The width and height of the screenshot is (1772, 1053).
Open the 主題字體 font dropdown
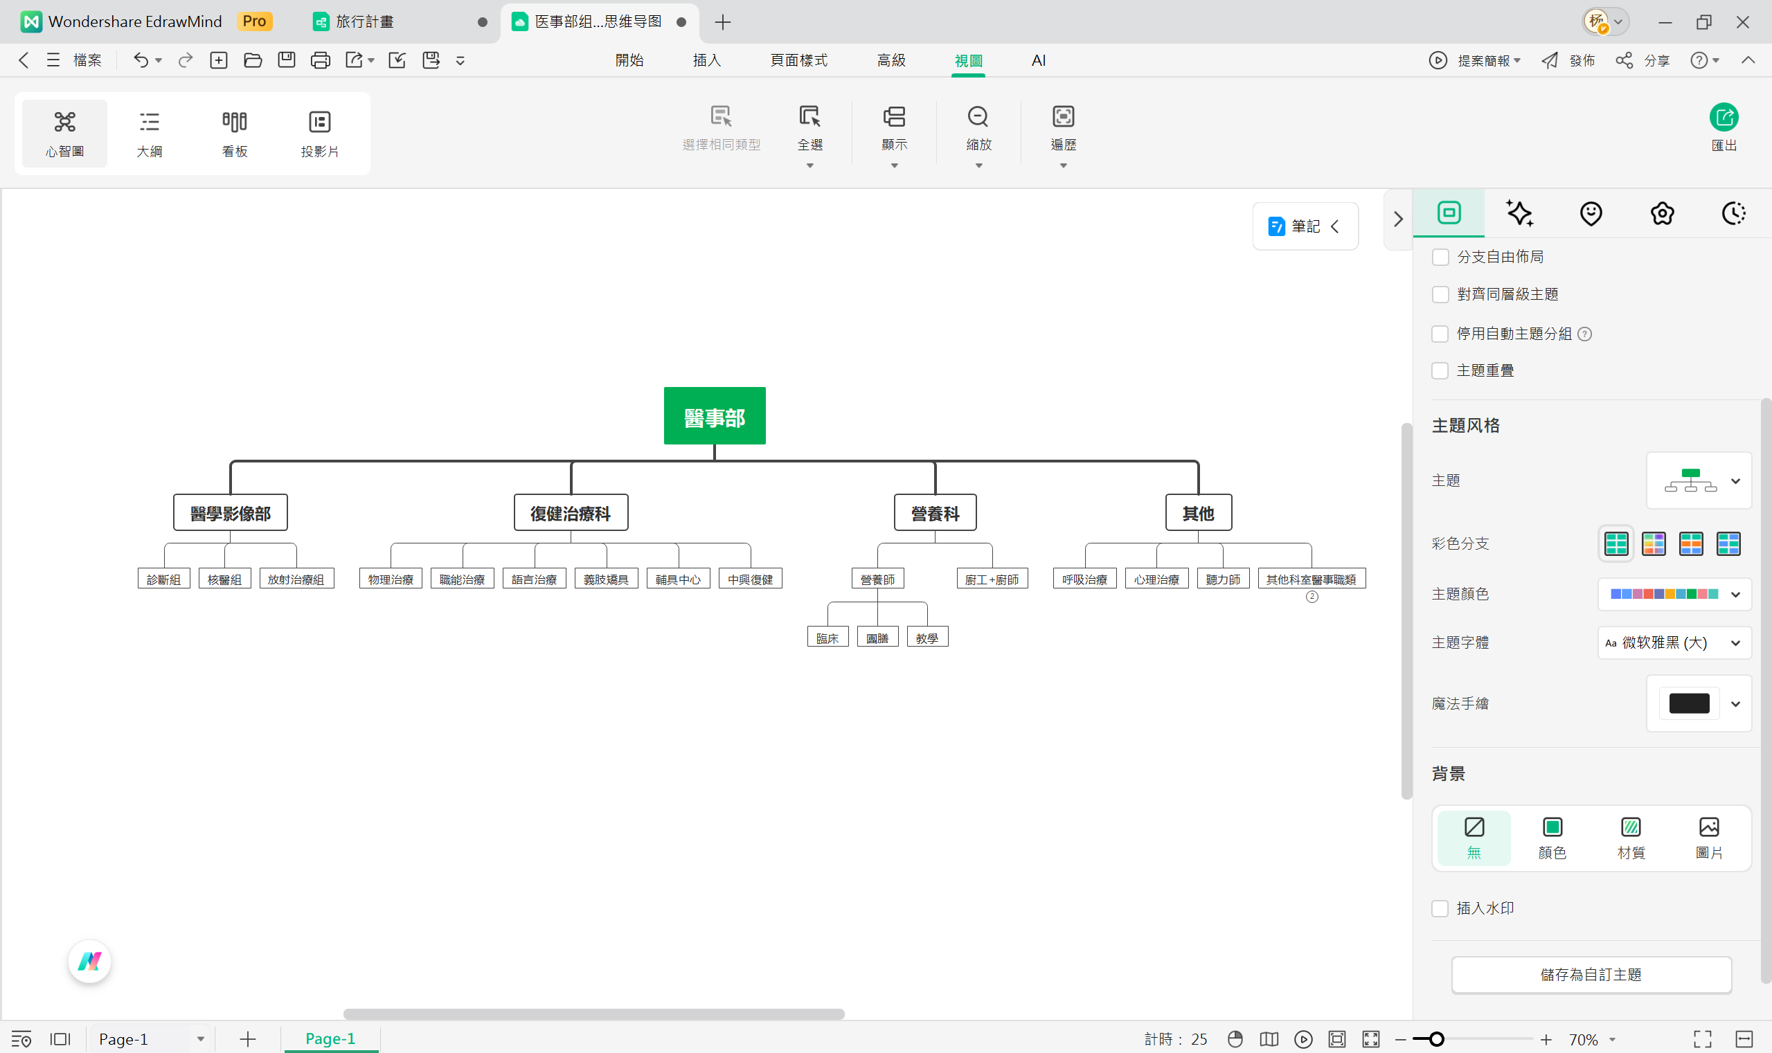pyautogui.click(x=1674, y=643)
